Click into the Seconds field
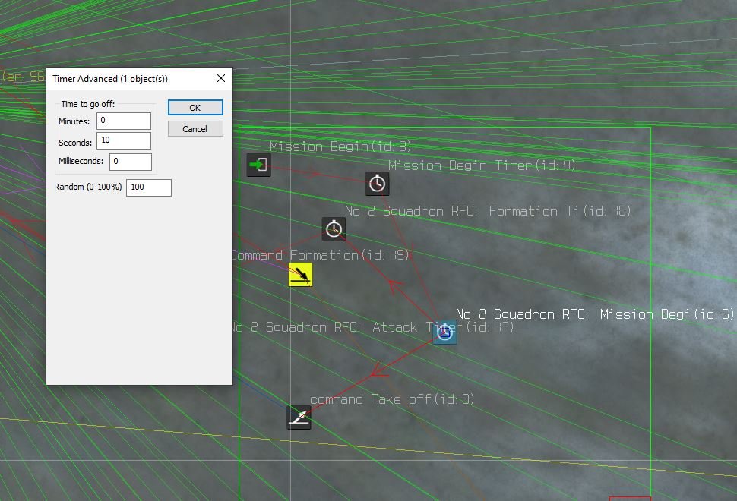The image size is (737, 501). 124,141
